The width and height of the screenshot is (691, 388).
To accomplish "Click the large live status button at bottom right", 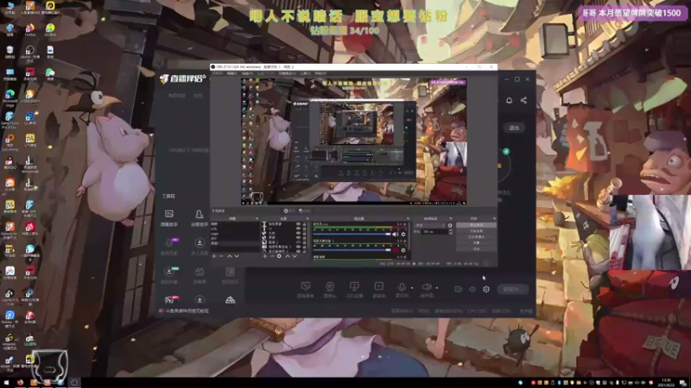I will [x=511, y=289].
